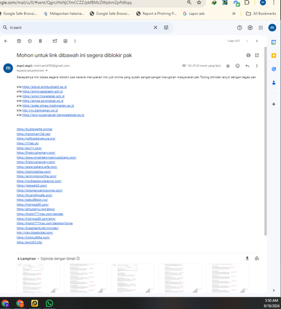Clear the in:sent search with X

156,27
